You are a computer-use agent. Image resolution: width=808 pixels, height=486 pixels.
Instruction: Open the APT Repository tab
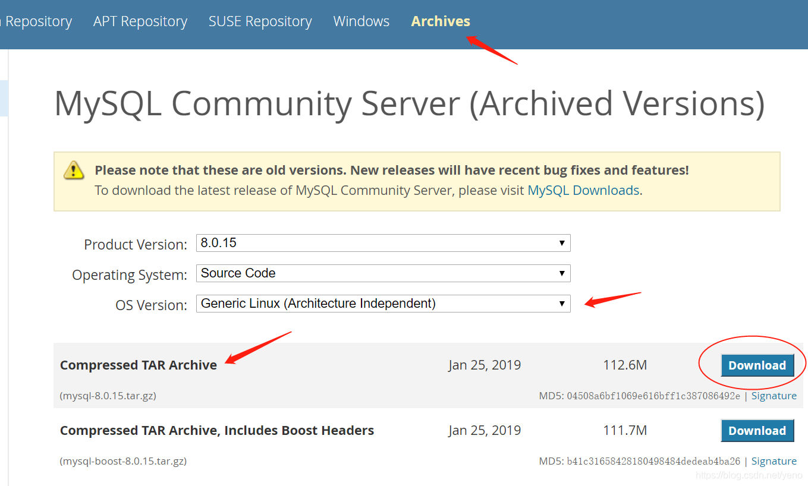click(x=140, y=21)
